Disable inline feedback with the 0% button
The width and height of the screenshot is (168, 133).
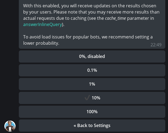(x=92, y=57)
